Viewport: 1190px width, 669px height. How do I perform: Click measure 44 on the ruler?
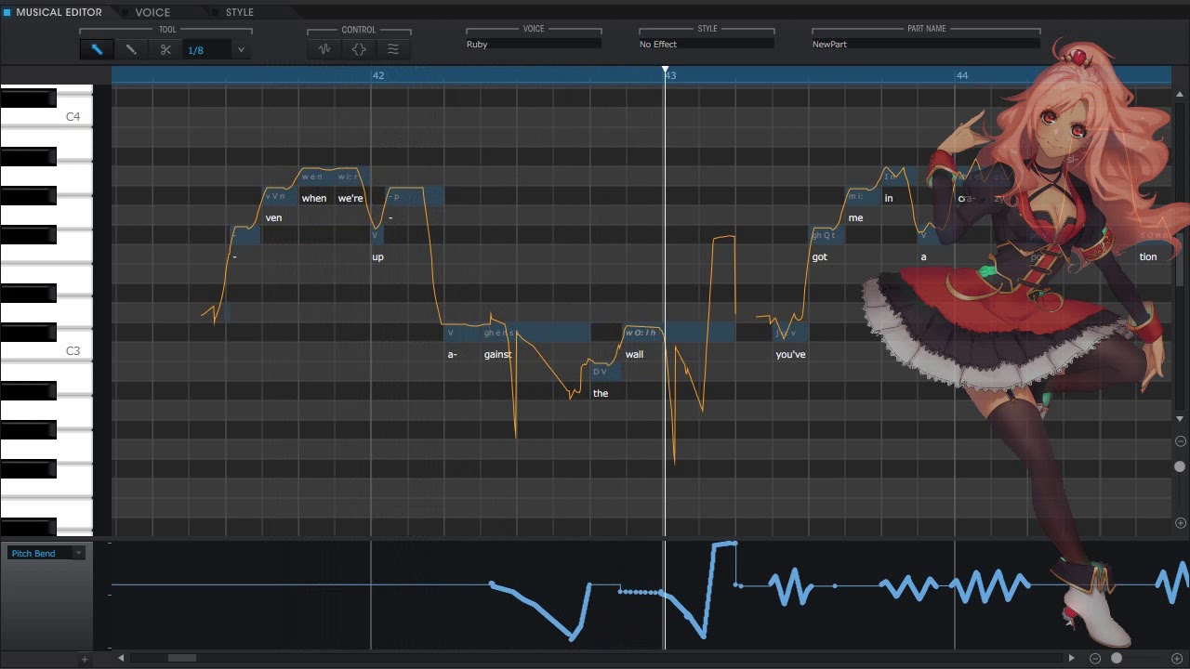962,75
